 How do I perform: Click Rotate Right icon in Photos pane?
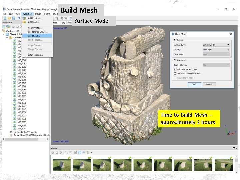(70, 153)
